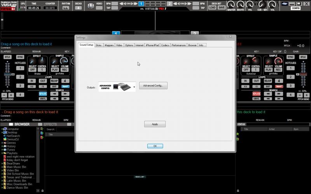Viewport: 311px width, 194px height.
Task: Expand the Genres tree node
Action: [2, 143]
